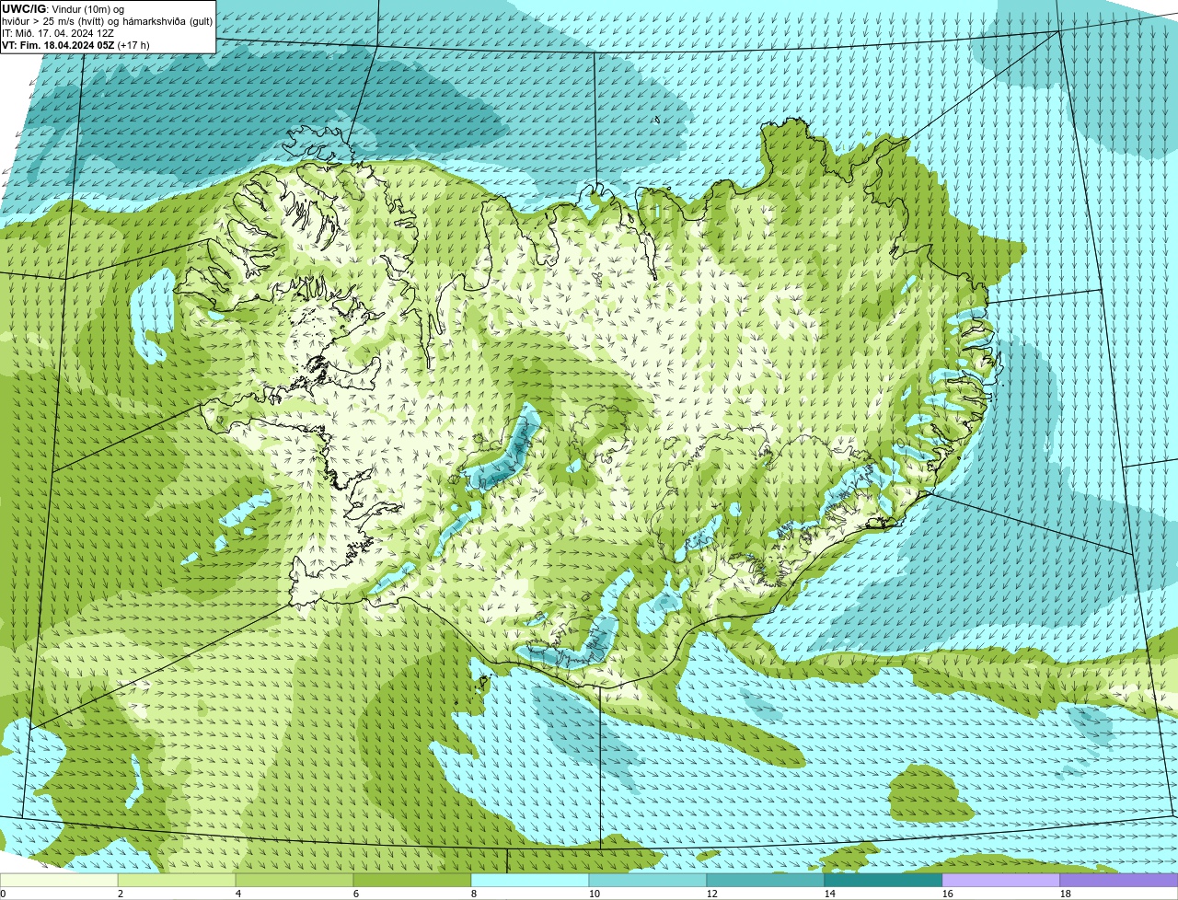Click the 6–8 m/s dark green legend swatch
Screen dimensions: 1178x900
pyautogui.click(x=412, y=880)
